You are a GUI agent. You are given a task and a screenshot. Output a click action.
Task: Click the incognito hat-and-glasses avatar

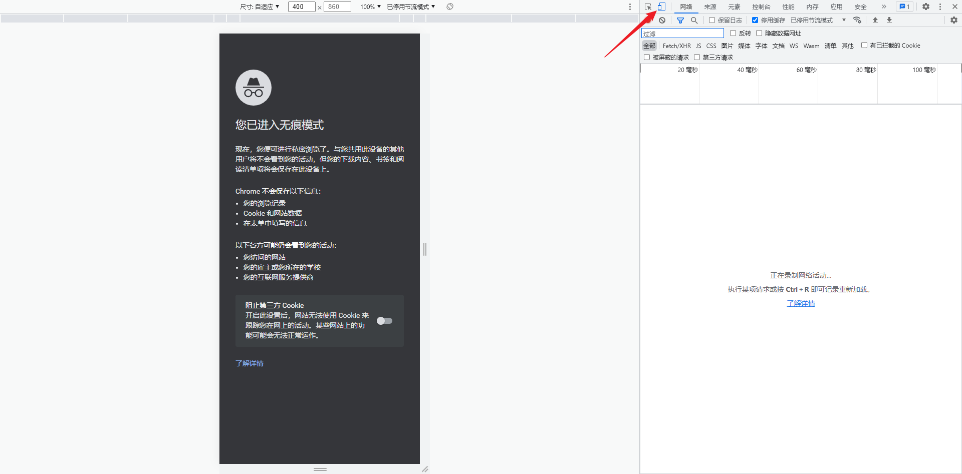(x=254, y=88)
